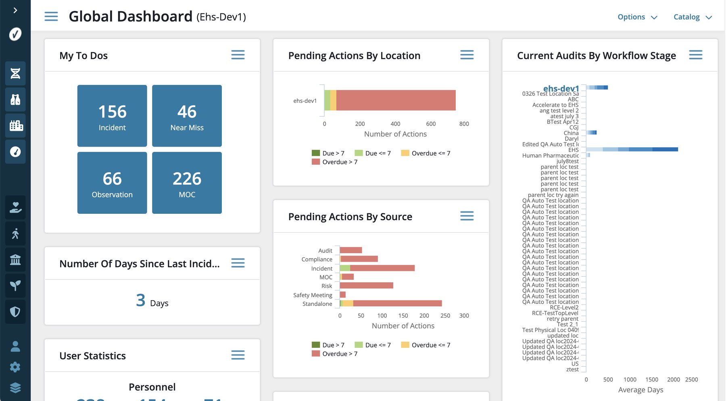Screen dimensions: 726x401
Task: Open Pending Actions By Source widget menu
Action: [467, 216]
